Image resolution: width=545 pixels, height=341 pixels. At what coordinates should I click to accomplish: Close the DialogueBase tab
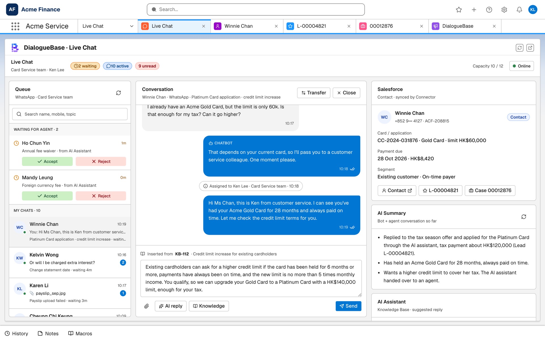[494, 26]
